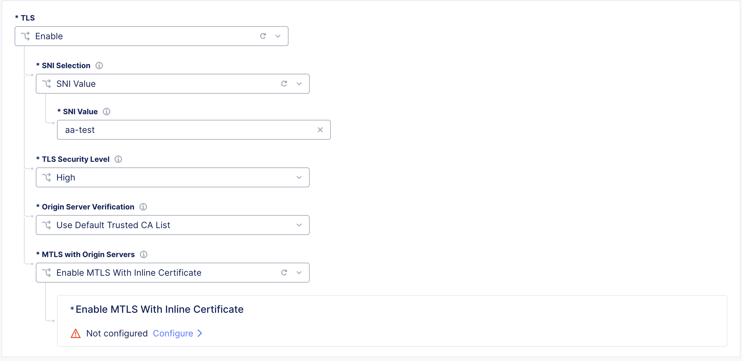
Task: Click the info icon next to MTLS with Origin Servers
Action: tap(143, 254)
